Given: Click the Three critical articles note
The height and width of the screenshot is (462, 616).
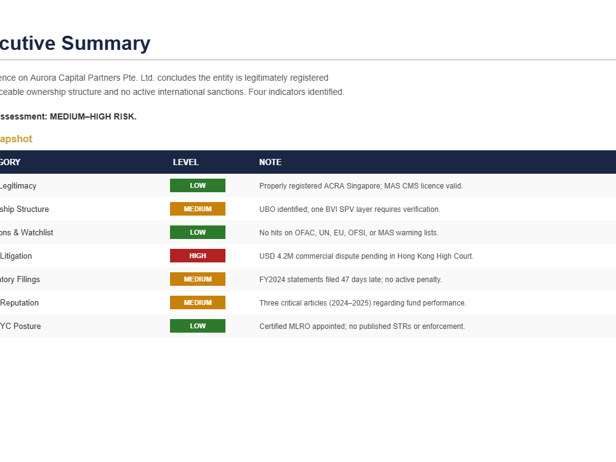Looking at the screenshot, I should (x=363, y=303).
